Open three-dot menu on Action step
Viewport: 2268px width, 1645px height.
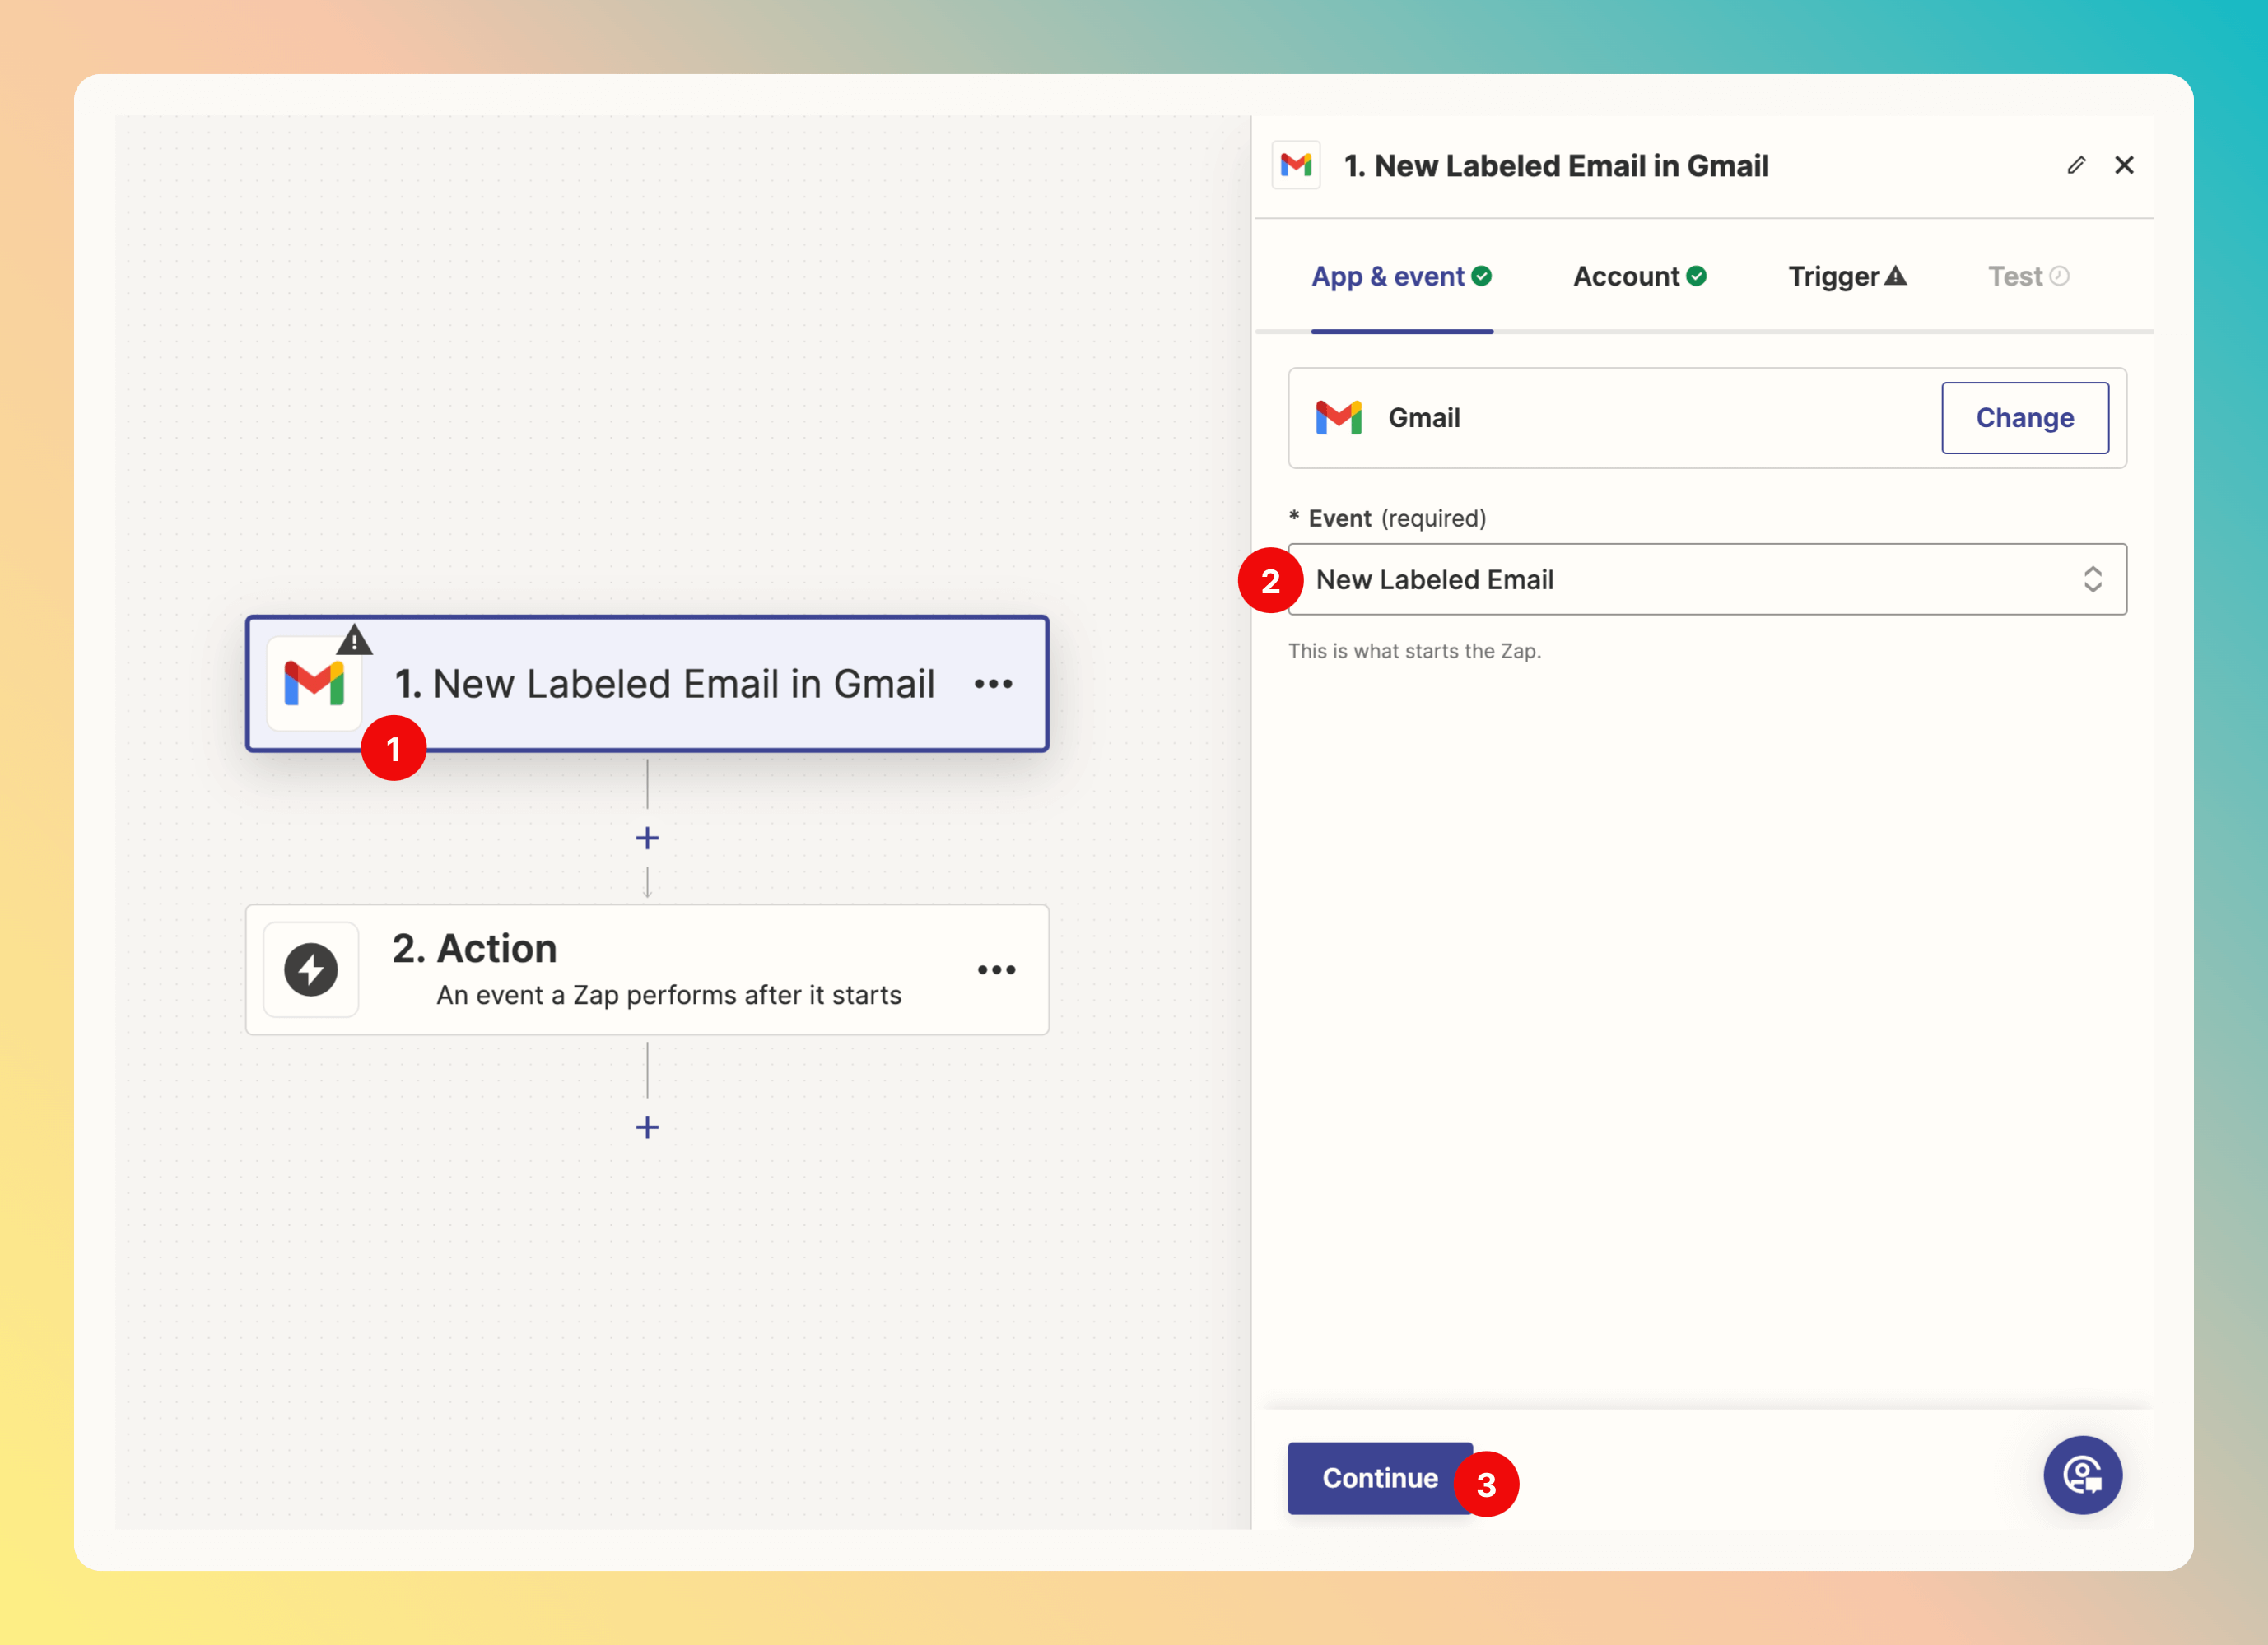[996, 970]
